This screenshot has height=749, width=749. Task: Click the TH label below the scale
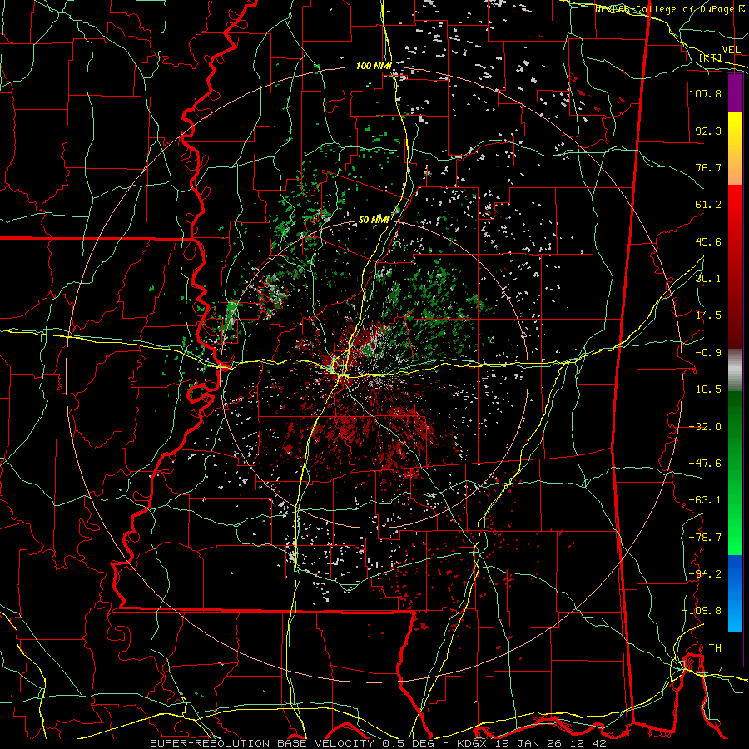point(715,647)
